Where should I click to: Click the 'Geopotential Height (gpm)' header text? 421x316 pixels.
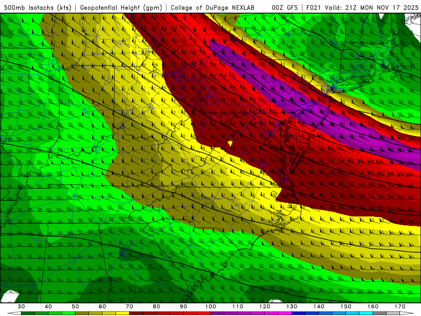(x=121, y=8)
